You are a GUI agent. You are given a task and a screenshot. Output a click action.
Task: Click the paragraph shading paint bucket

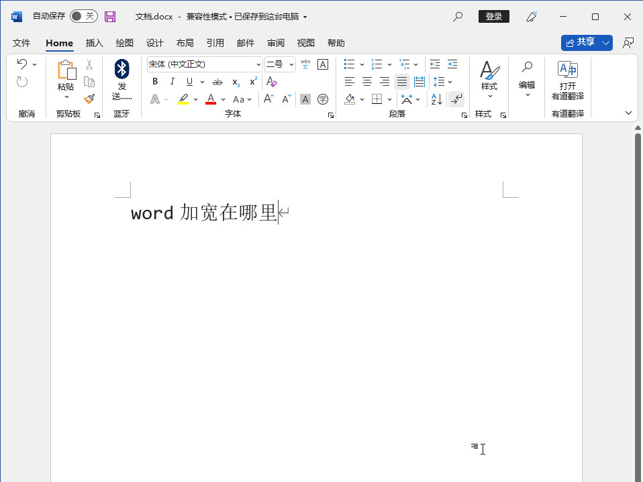[350, 99]
